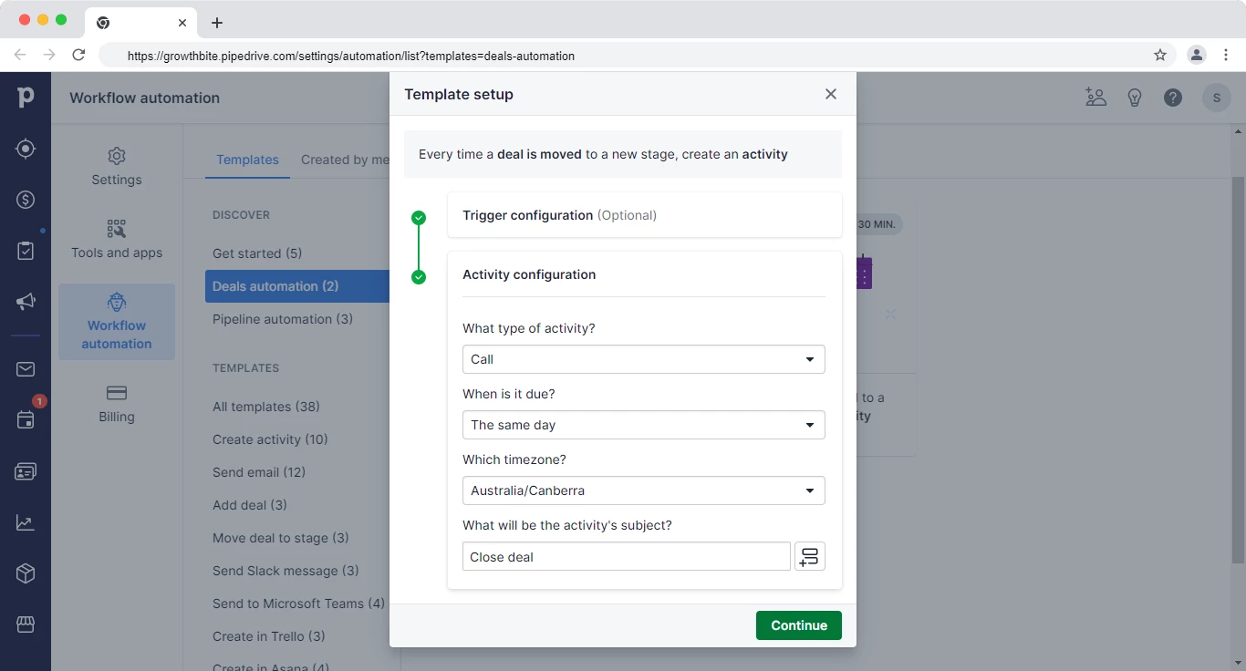This screenshot has width=1246, height=671.
Task: Click the invite users icon
Action: 1096,98
